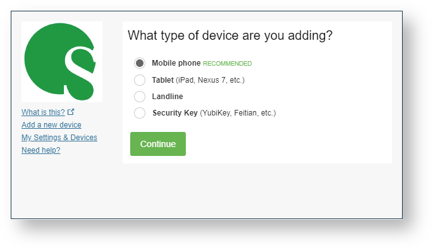Click the Tablet (iPad, Nexus 7, etc.) label
433x250 pixels.
(198, 80)
